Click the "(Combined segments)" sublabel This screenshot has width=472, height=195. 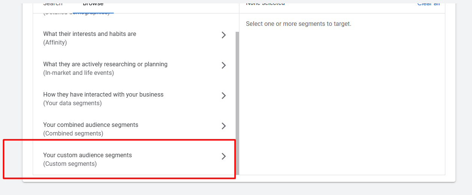pyautogui.click(x=73, y=134)
